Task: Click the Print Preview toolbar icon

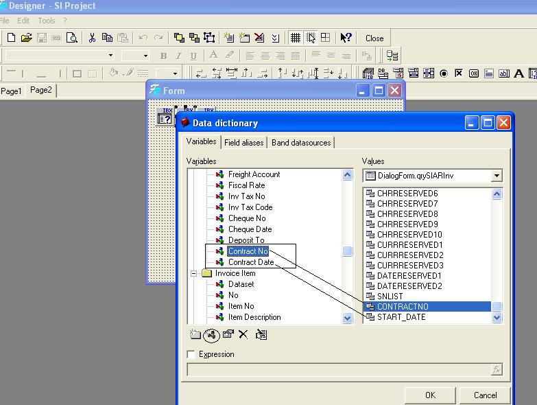Action: [73, 38]
